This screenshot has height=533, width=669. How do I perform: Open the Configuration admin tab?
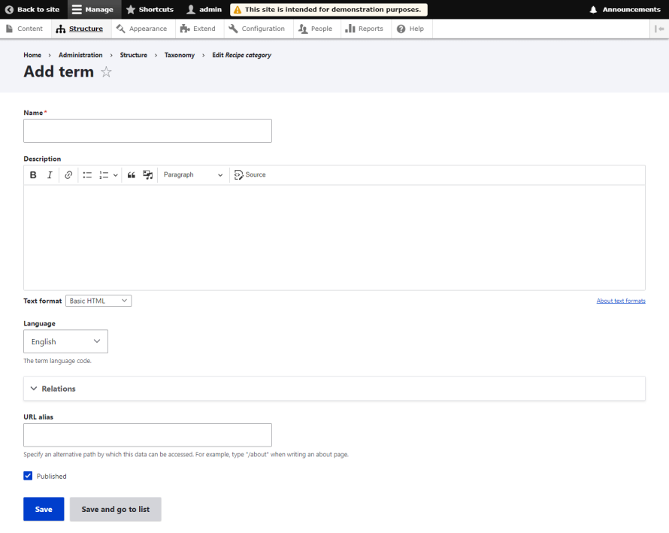click(x=257, y=29)
